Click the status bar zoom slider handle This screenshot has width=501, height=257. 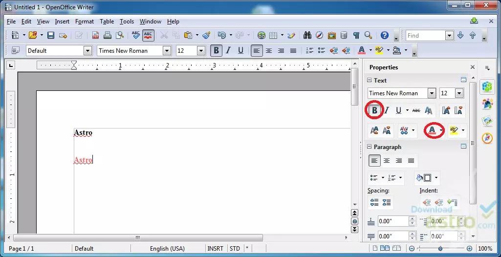pyautogui.click(x=440, y=248)
